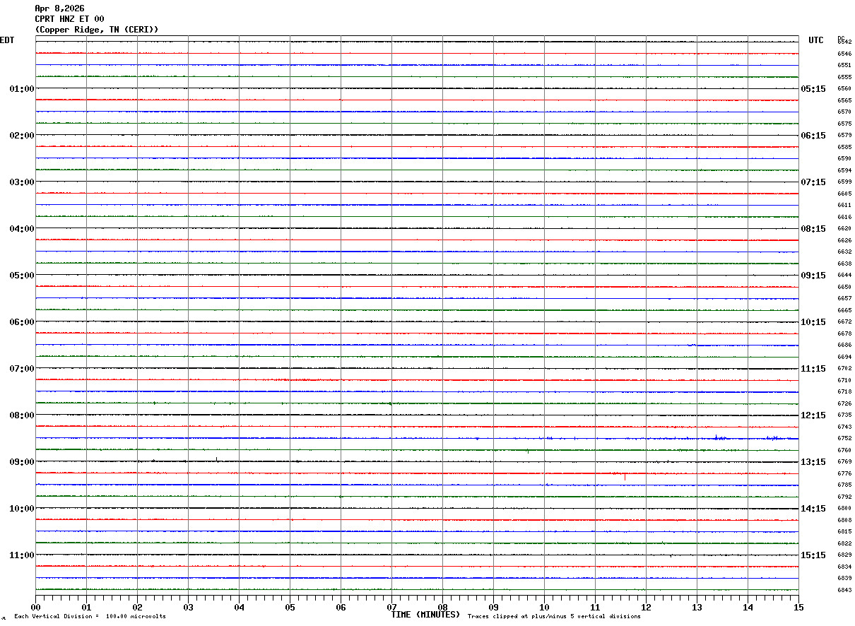855x626 pixels.
Task: Click the DC offset value '6644'
Action: click(x=844, y=276)
